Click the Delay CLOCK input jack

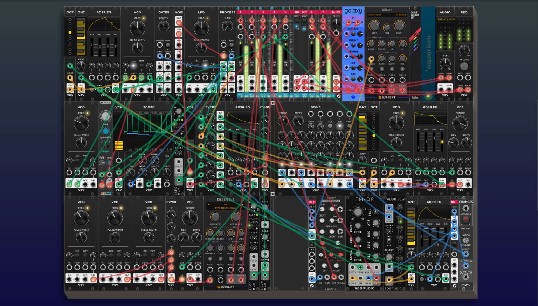click(371, 60)
